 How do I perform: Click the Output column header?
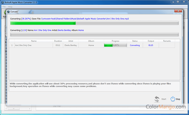click(x=151, y=41)
